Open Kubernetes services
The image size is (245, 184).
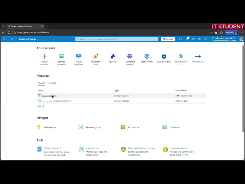click(130, 59)
